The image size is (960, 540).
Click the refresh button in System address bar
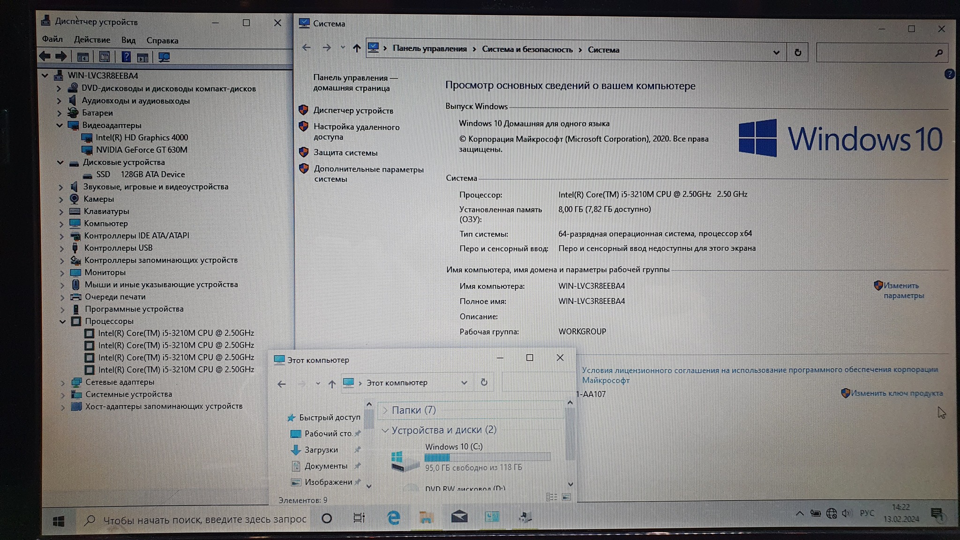pos(798,52)
